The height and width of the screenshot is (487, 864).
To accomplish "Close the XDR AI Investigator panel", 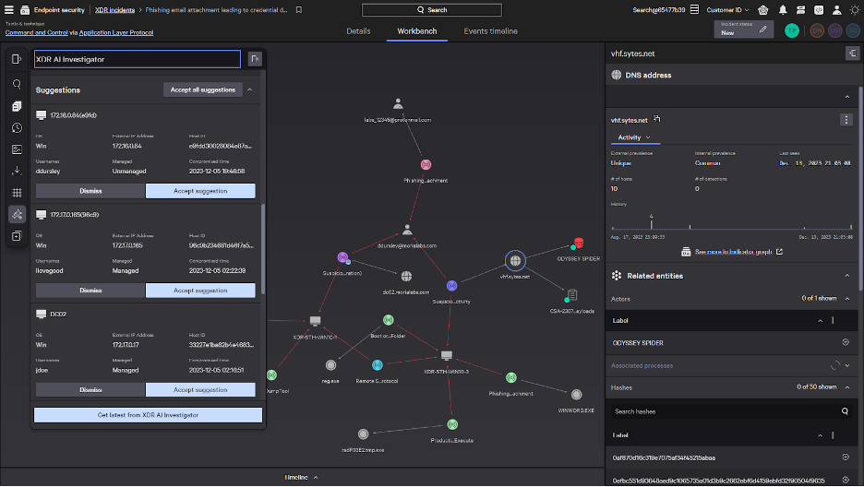I will [x=255, y=59].
